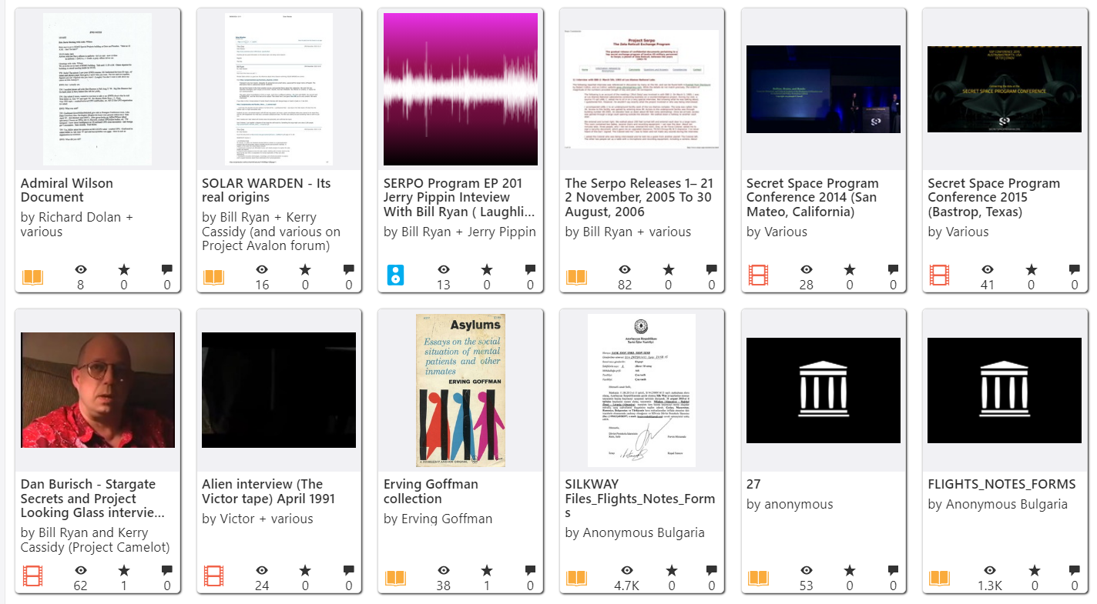
Task: Click the dark Alien interview video thumbnail
Action: pyautogui.click(x=279, y=389)
